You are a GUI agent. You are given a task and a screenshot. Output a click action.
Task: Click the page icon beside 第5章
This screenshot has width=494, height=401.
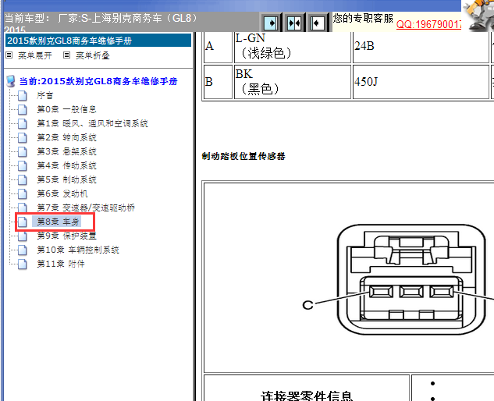(23, 179)
